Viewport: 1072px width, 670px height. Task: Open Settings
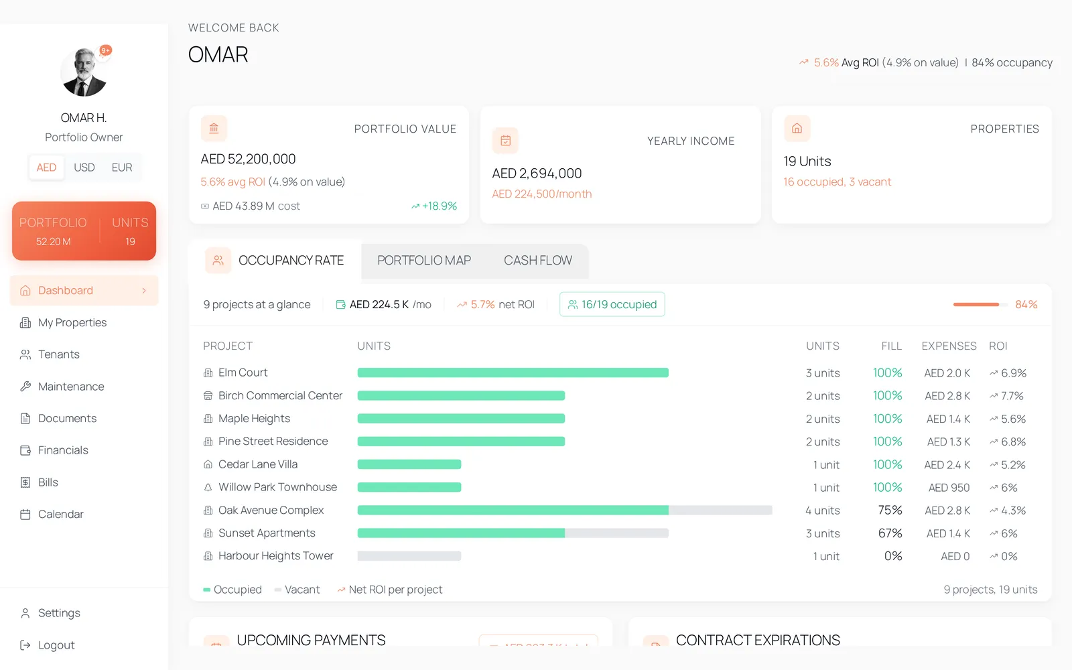84,613
